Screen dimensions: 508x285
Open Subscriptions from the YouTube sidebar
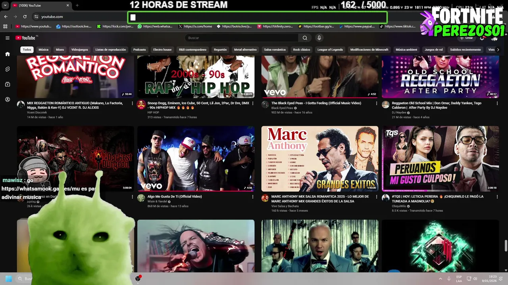pos(8,84)
